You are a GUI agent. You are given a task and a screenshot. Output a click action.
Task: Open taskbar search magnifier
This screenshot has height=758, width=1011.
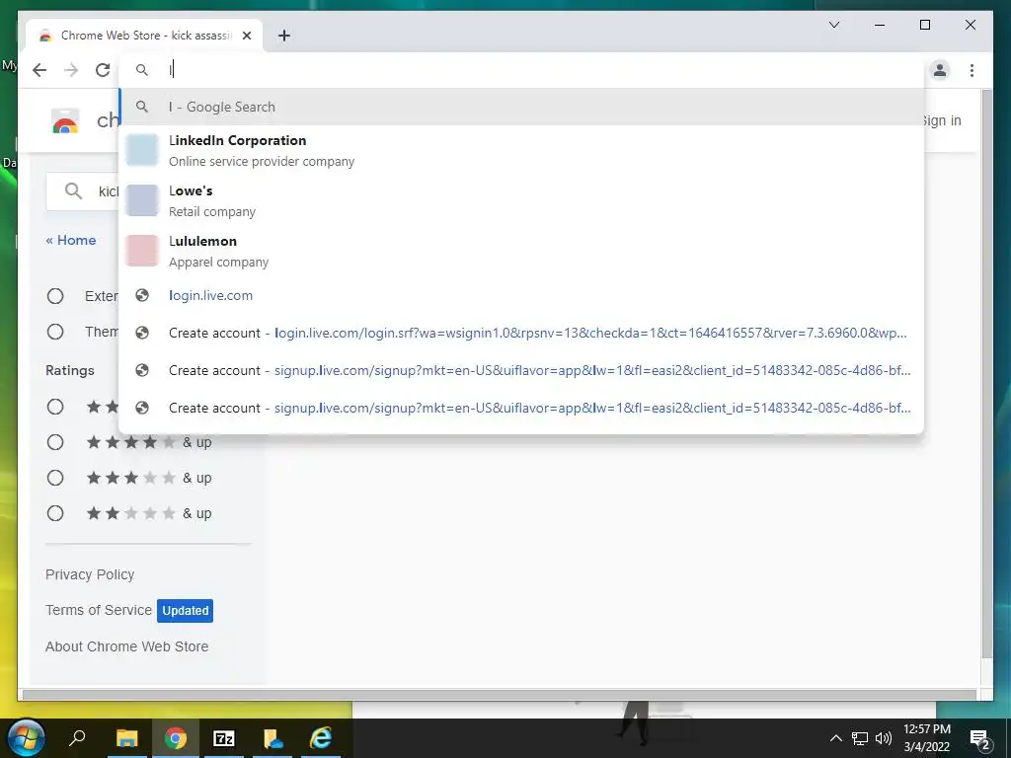click(77, 738)
